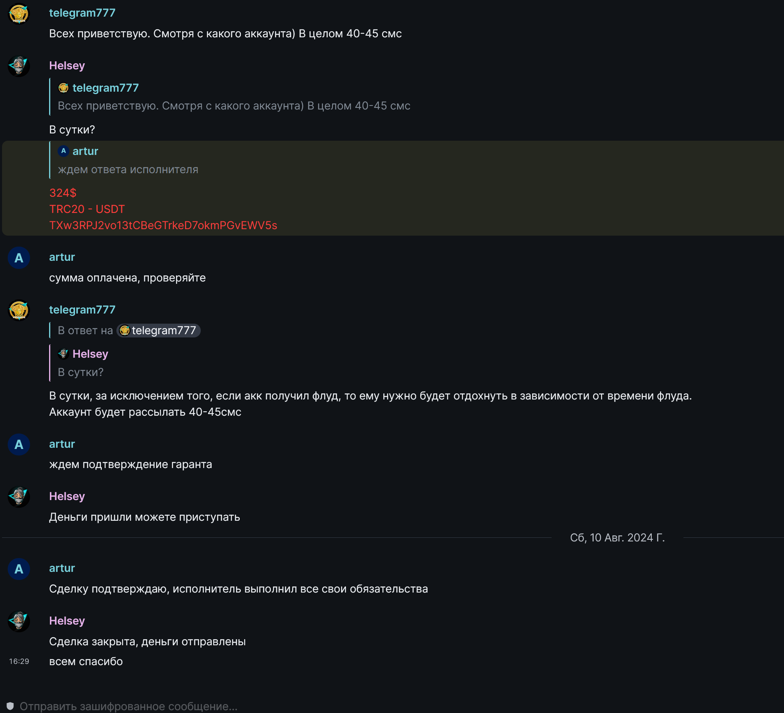The image size is (784, 713).
Task: Open the telegram777 username on the first message
Action: 82,13
